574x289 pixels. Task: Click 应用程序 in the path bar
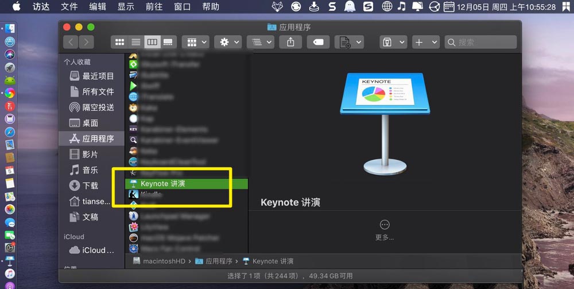click(x=214, y=261)
